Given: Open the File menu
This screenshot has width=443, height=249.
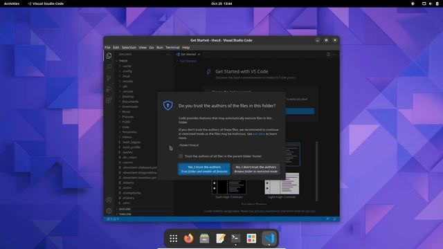Looking at the screenshot, I should point(108,48).
